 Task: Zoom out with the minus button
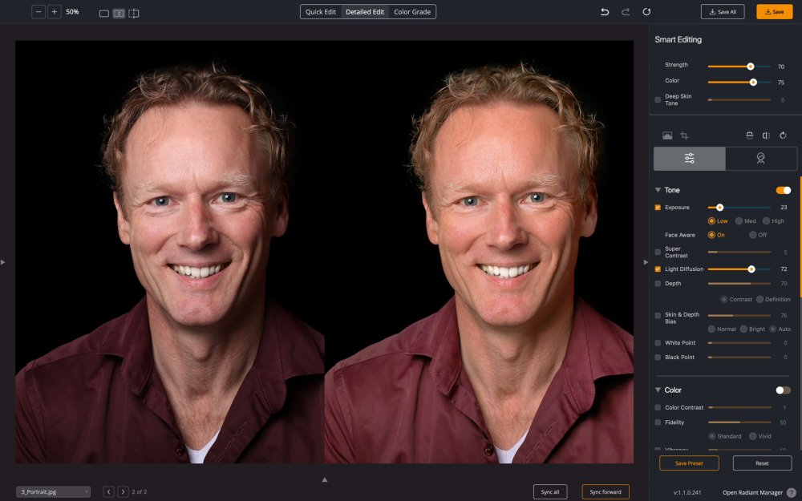(38, 12)
